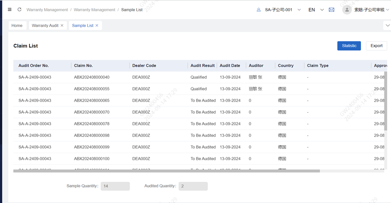Click the Claim List heading
This screenshot has width=391, height=203.
pos(26,46)
